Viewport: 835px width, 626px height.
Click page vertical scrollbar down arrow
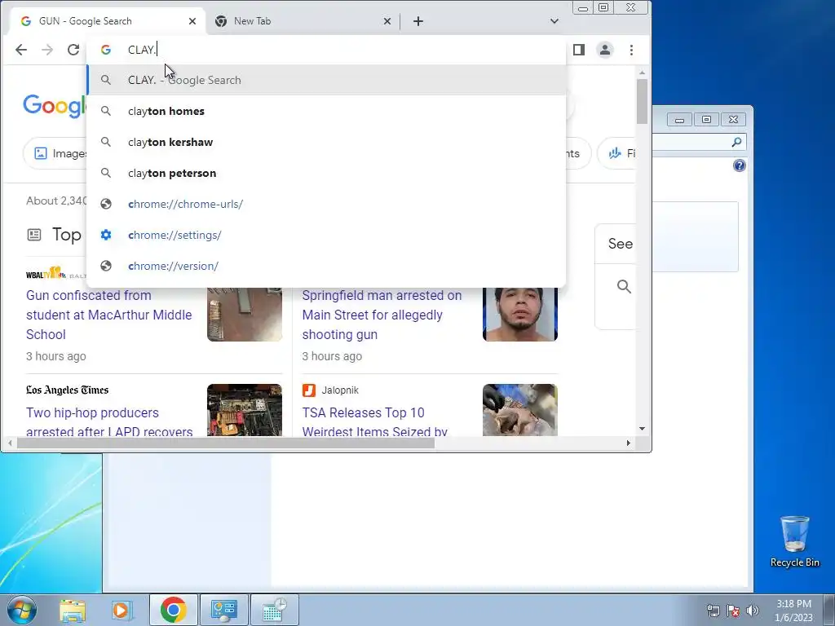[642, 429]
